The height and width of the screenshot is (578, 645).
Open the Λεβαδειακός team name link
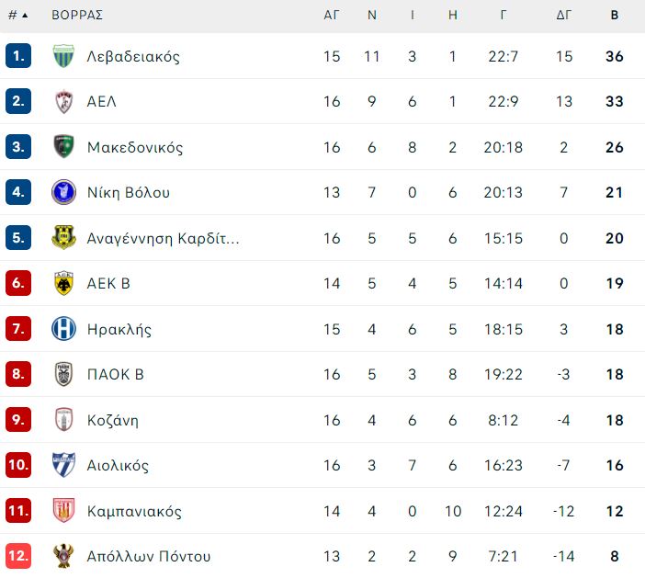point(133,56)
